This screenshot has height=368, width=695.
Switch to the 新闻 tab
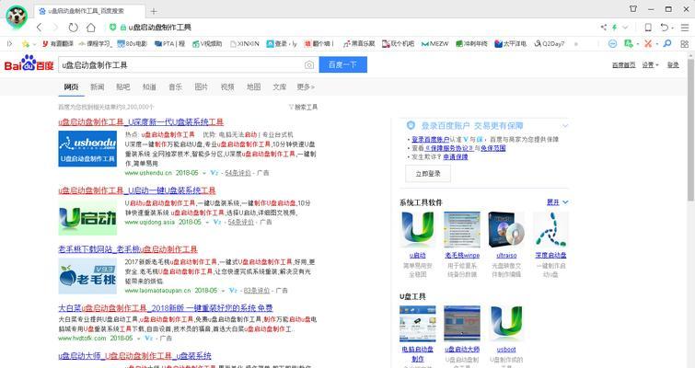[97, 86]
